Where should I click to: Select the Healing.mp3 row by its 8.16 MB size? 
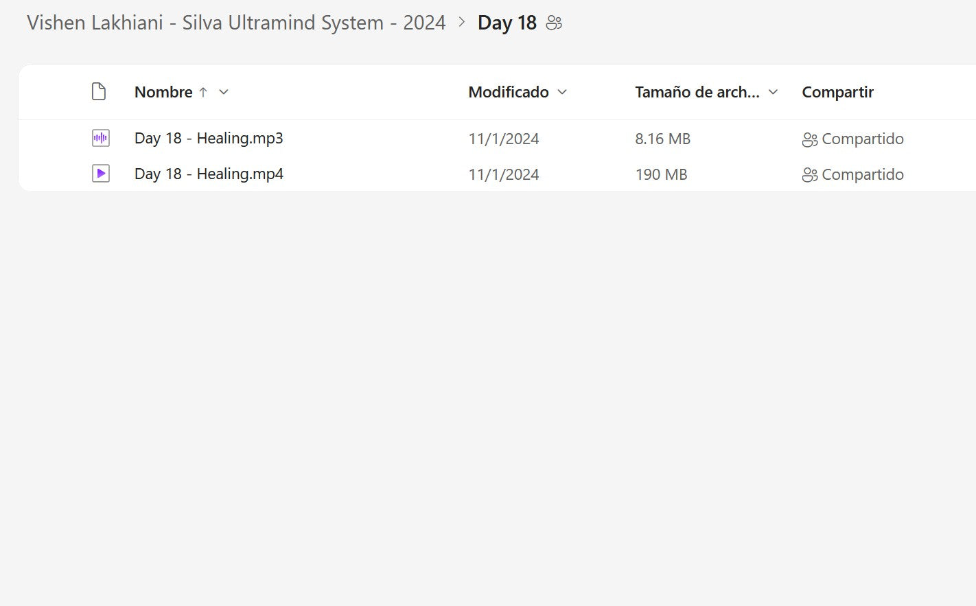tap(662, 139)
